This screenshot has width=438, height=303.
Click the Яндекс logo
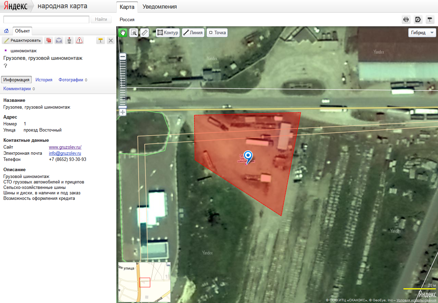[x=15, y=6]
